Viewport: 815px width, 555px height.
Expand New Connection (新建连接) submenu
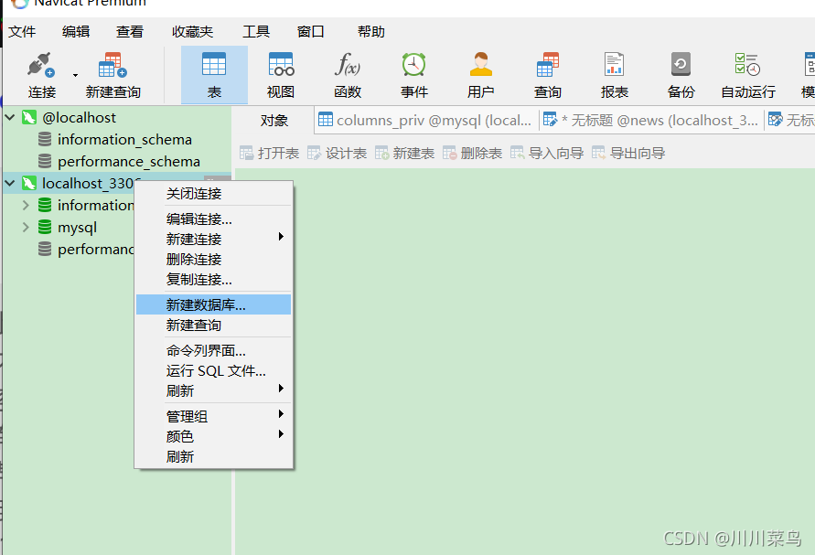(x=214, y=239)
